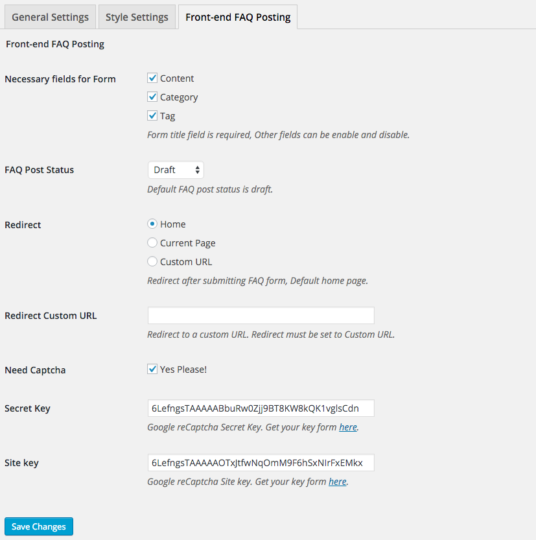
Task: Uncheck the Yes Please captcha checkbox
Action: [153, 370]
